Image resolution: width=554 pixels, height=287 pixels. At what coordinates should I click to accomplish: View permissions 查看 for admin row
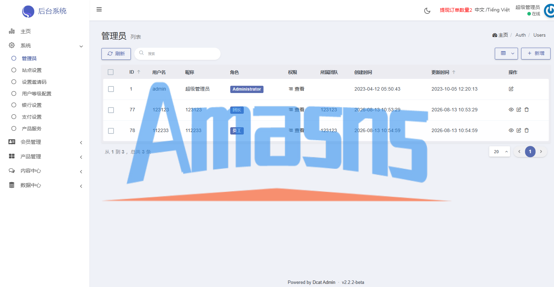(296, 89)
